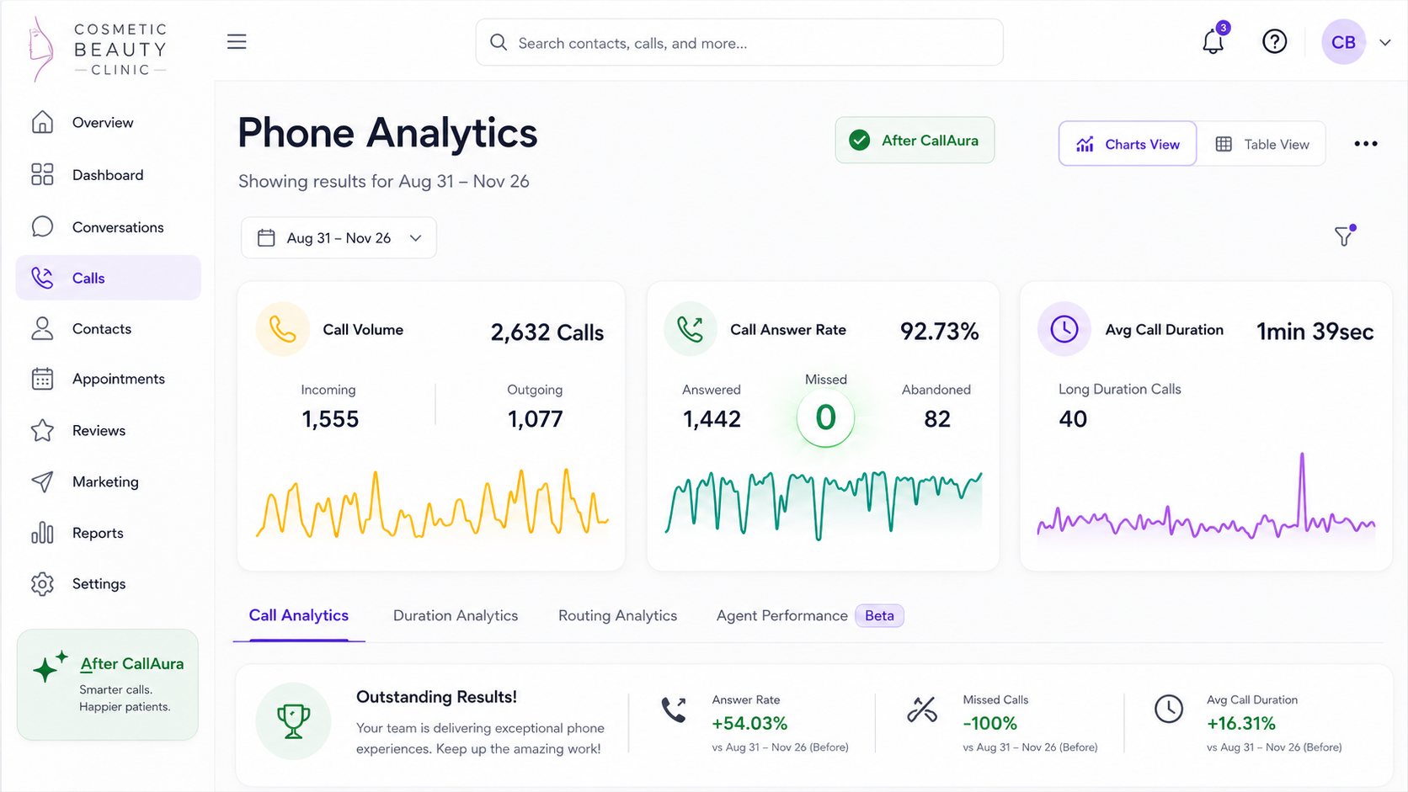Click the Abandoned 82 value
The image size is (1408, 792).
click(936, 419)
